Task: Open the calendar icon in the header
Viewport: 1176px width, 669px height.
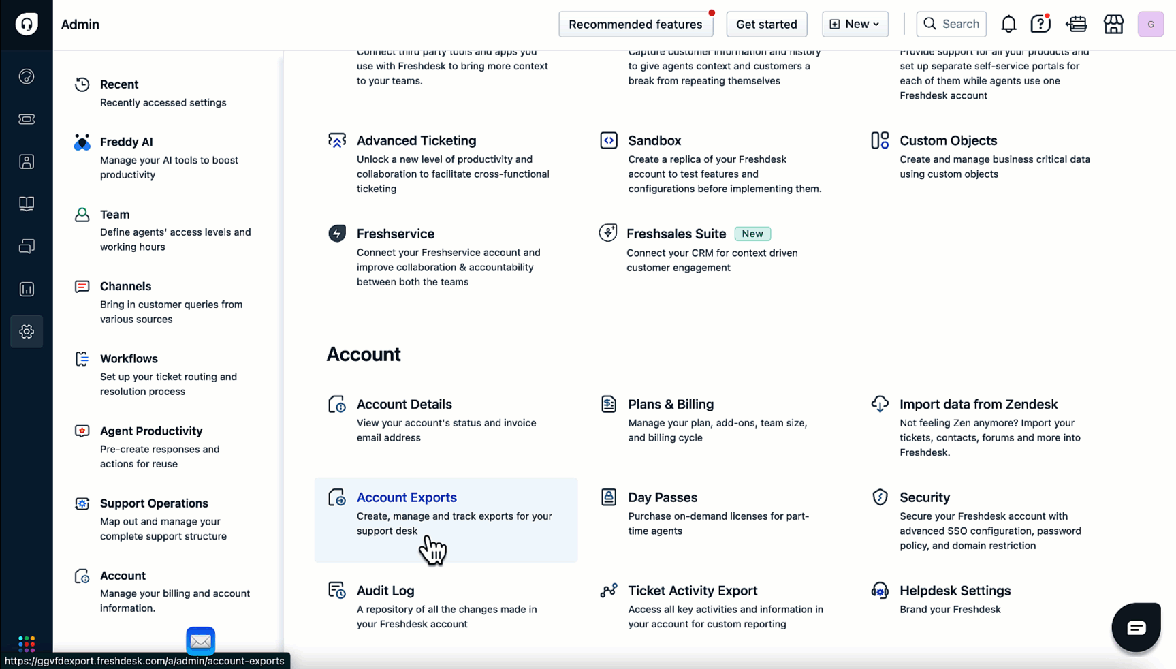Action: click(x=1077, y=24)
